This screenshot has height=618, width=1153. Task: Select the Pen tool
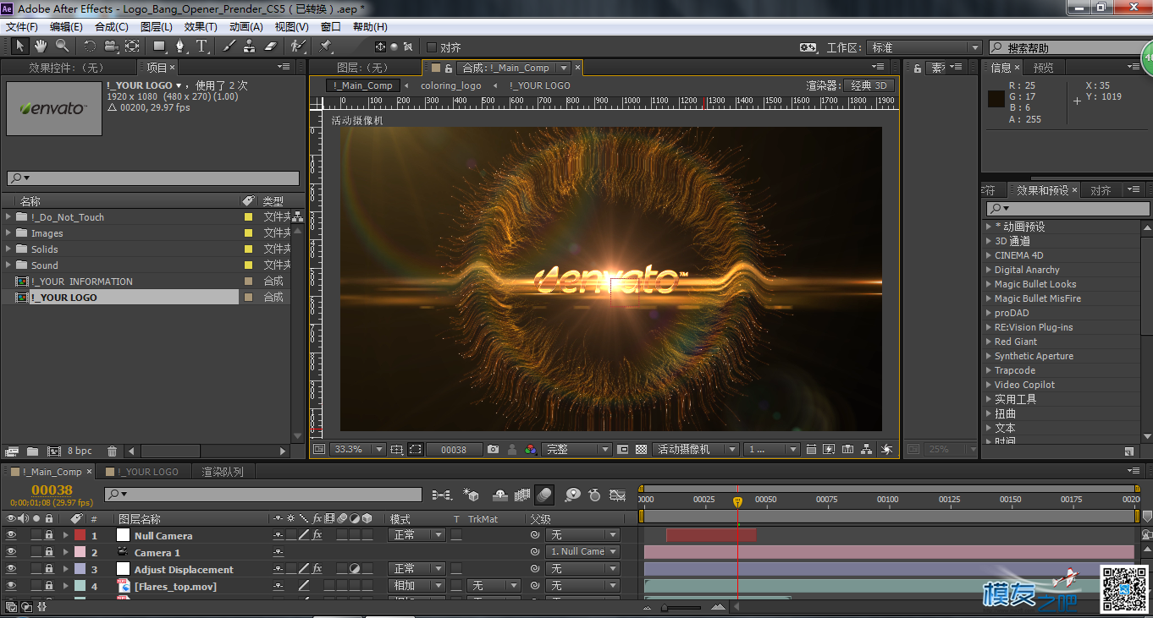tap(180, 46)
